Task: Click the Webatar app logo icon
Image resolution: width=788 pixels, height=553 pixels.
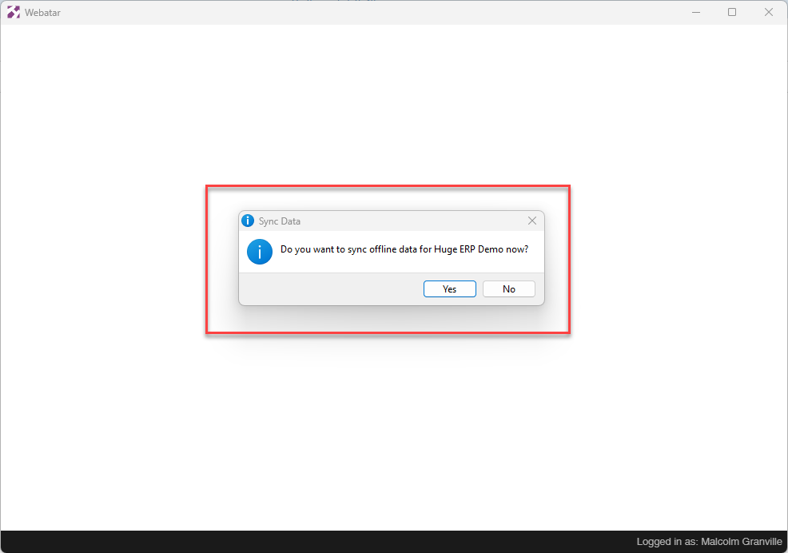Action: pos(14,12)
